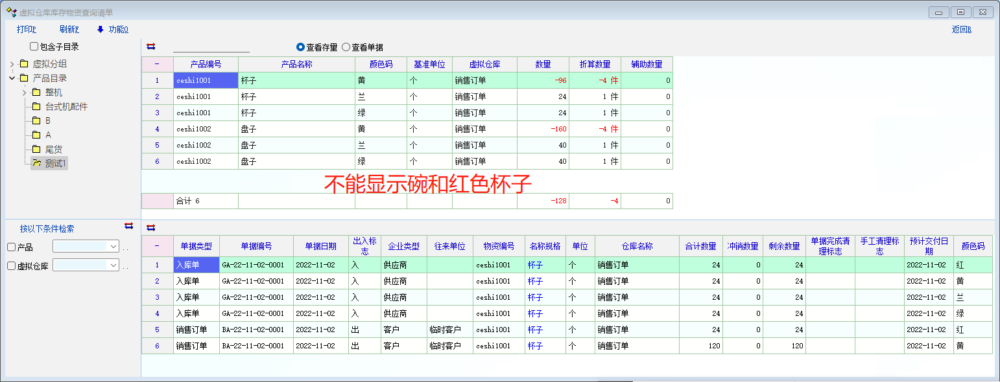Enable the 包含子目录 checkbox
Viewport: 1000px width, 382px height.
click(34, 47)
